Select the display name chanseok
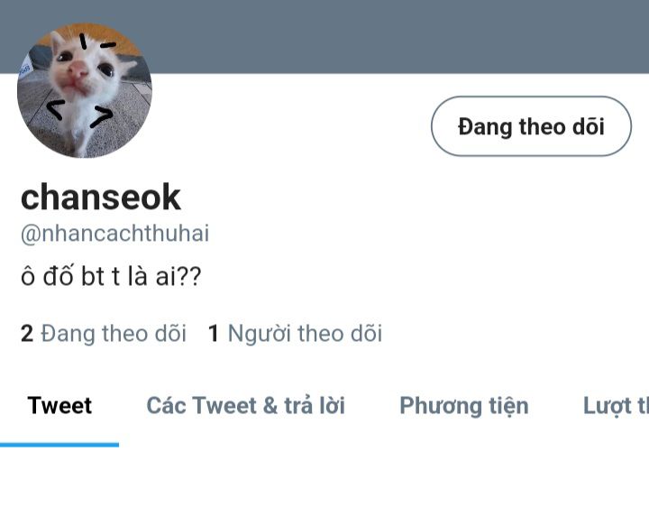649x516 pixels. pos(101,198)
